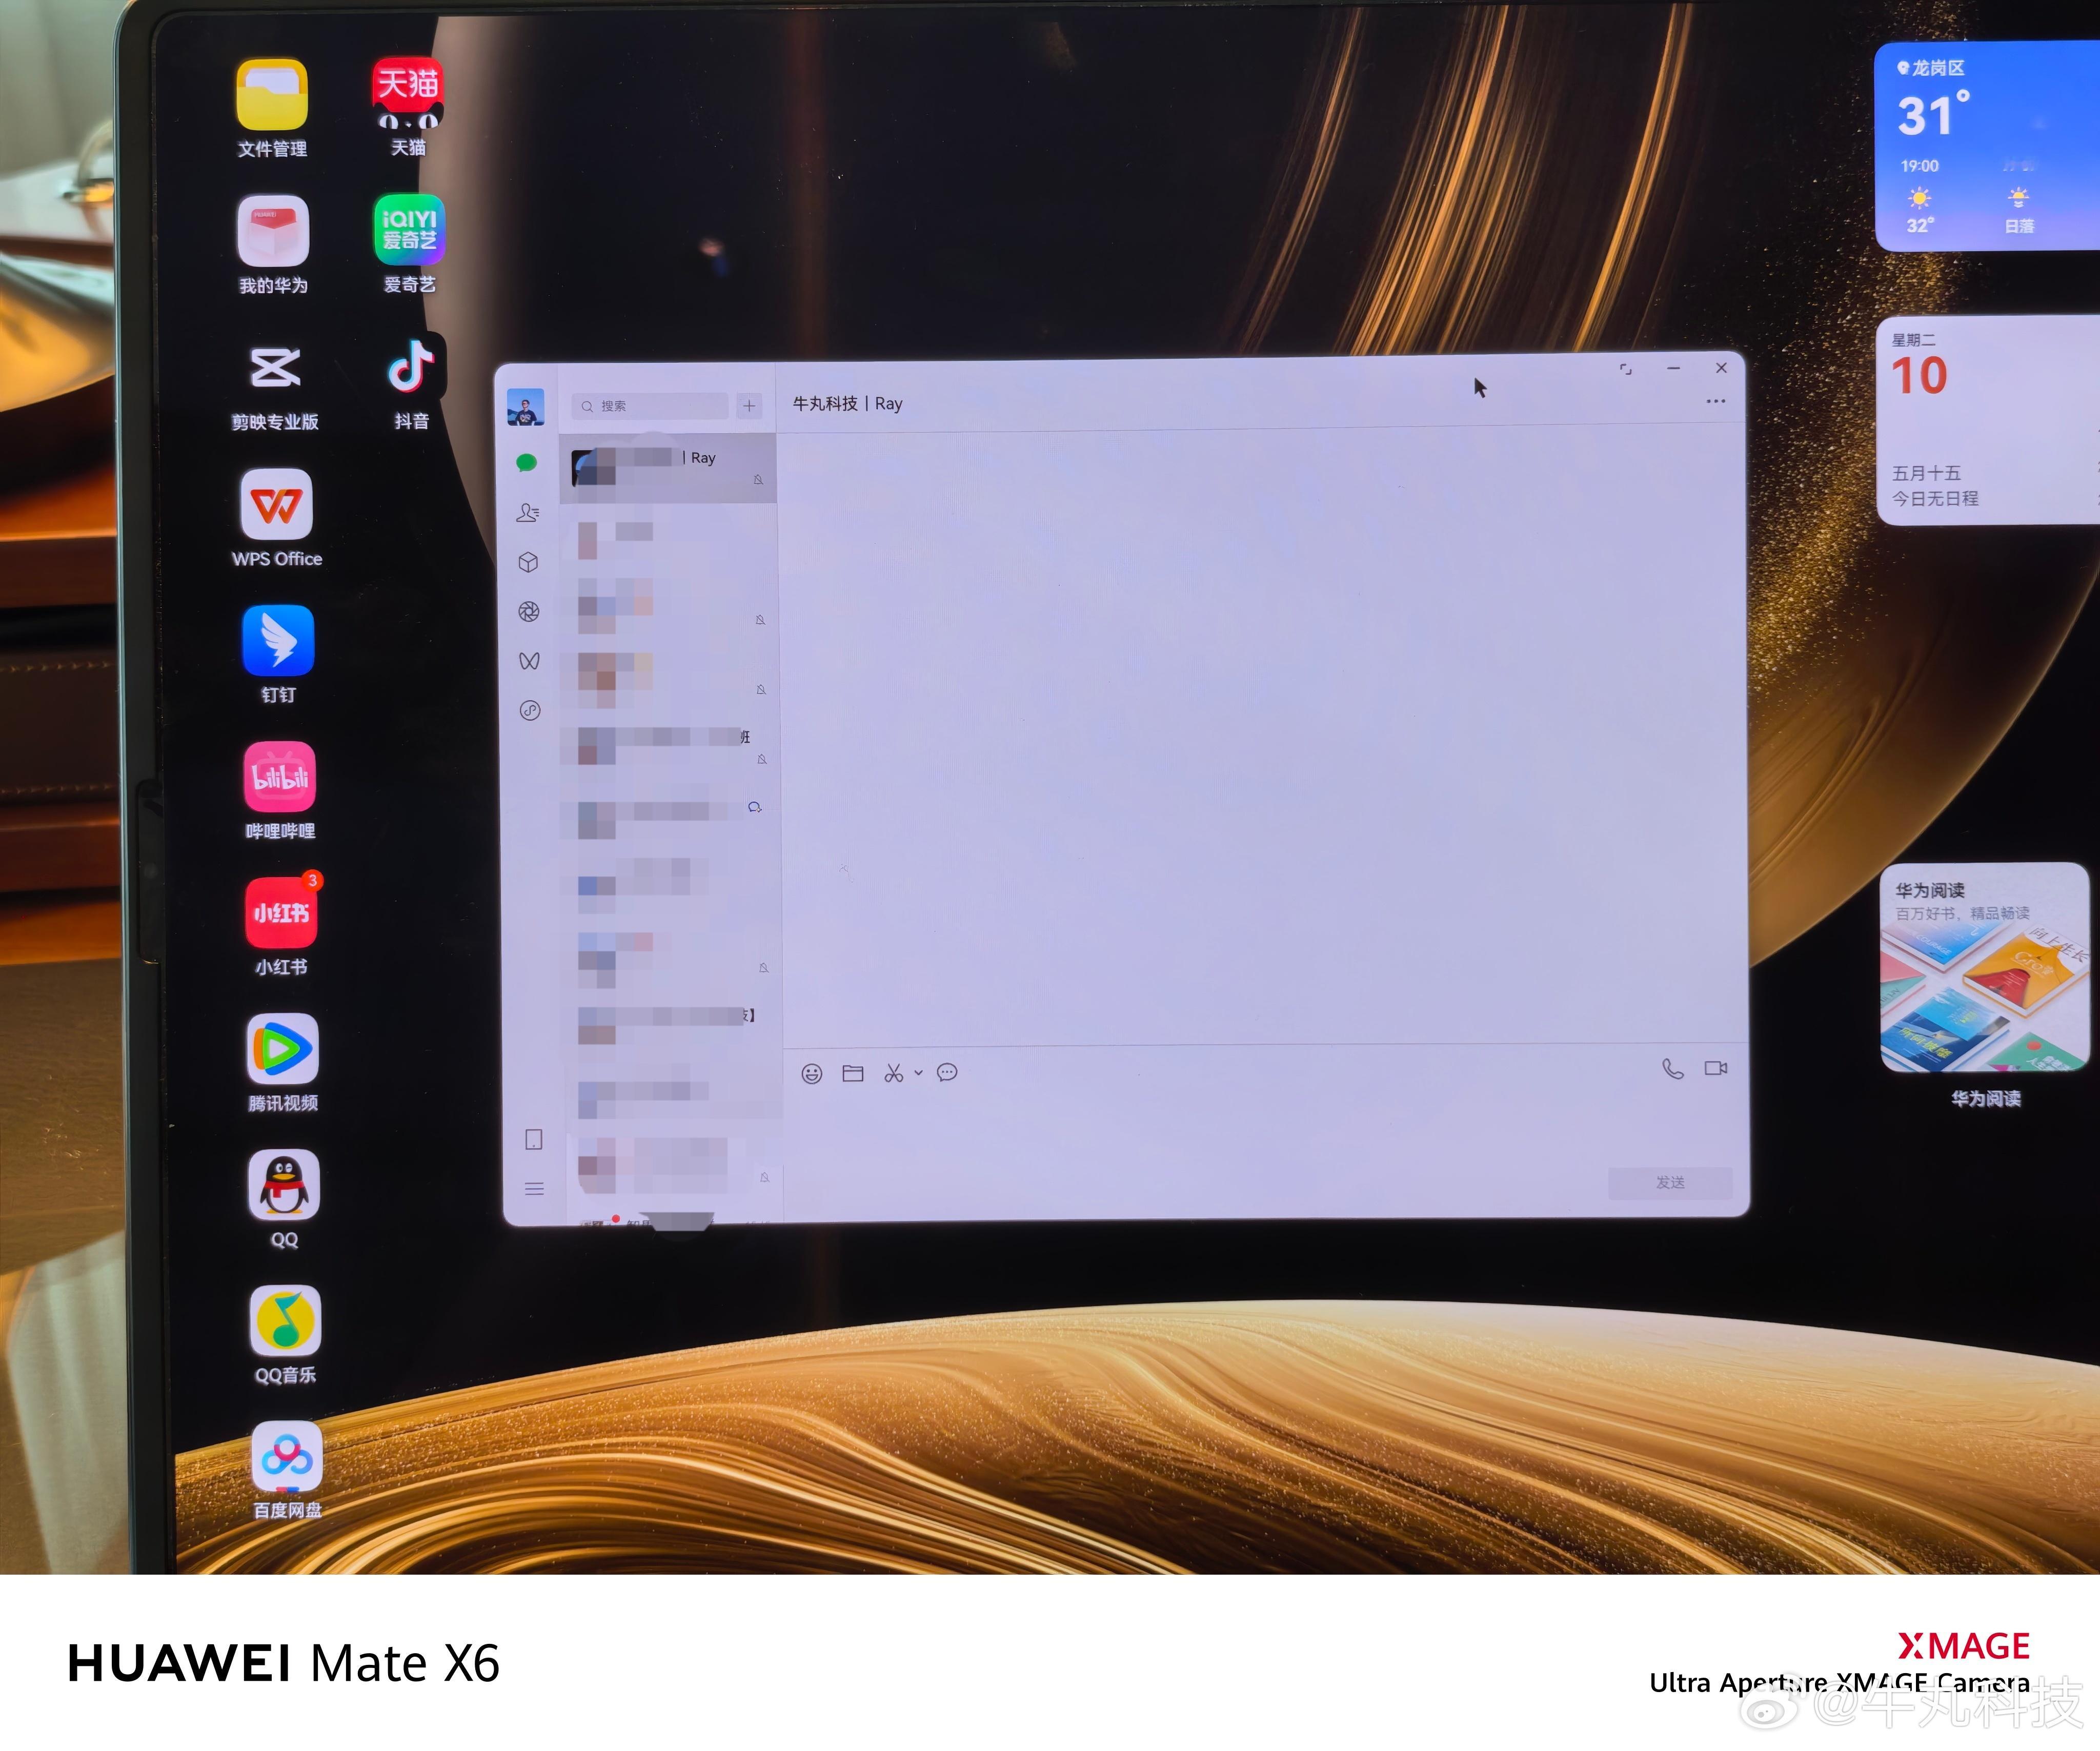Open 文件管理 file manager app
The height and width of the screenshot is (1751, 2100).
point(272,108)
